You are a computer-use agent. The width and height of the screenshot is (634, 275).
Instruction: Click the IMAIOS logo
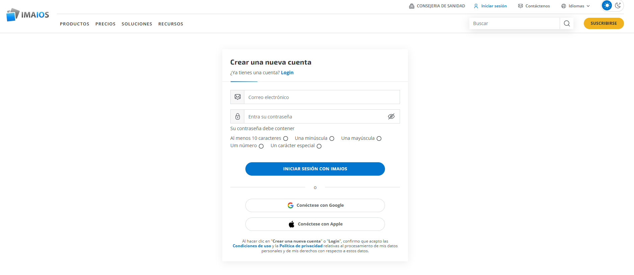[27, 15]
